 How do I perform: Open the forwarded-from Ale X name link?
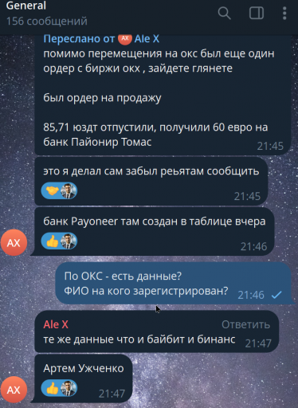147,39
